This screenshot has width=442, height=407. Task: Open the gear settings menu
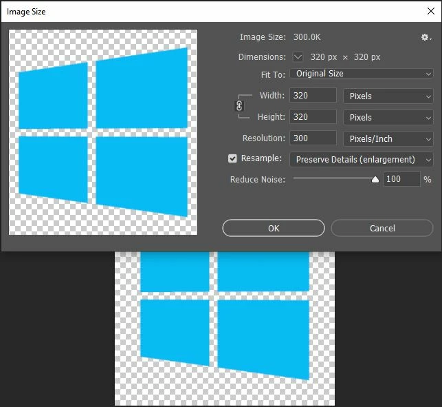pos(426,37)
